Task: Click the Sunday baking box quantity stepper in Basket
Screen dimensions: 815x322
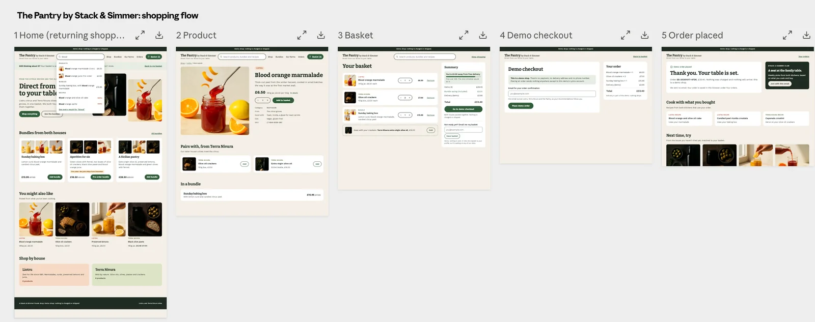Action: (405, 115)
